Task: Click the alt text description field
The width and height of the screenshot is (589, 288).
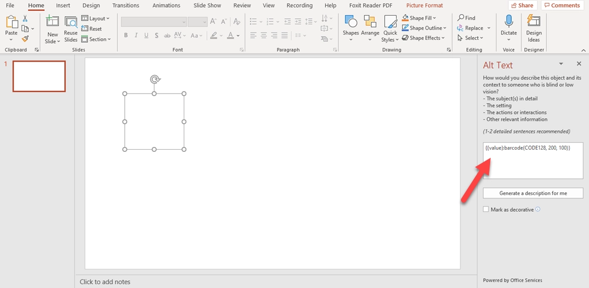Action: (x=533, y=160)
